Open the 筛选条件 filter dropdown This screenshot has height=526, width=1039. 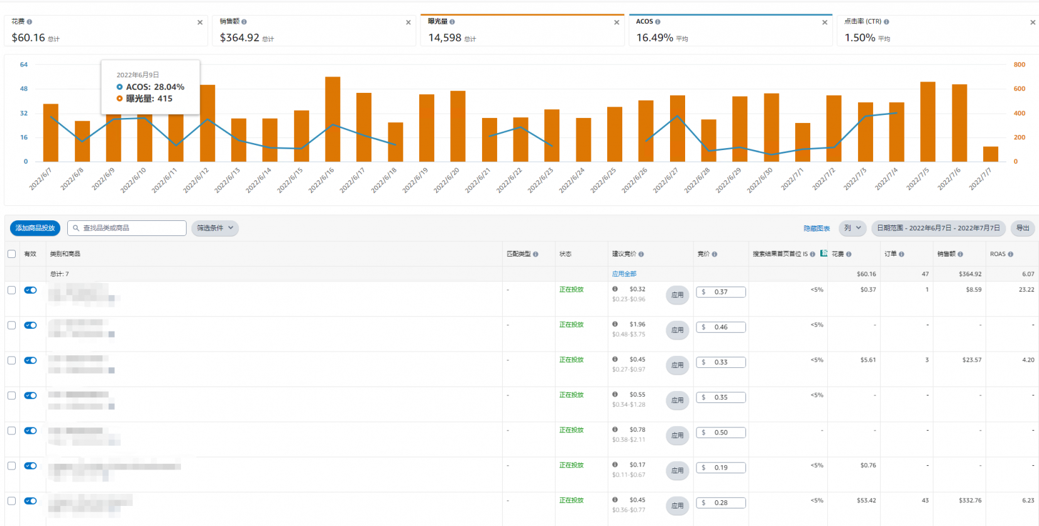(x=215, y=228)
